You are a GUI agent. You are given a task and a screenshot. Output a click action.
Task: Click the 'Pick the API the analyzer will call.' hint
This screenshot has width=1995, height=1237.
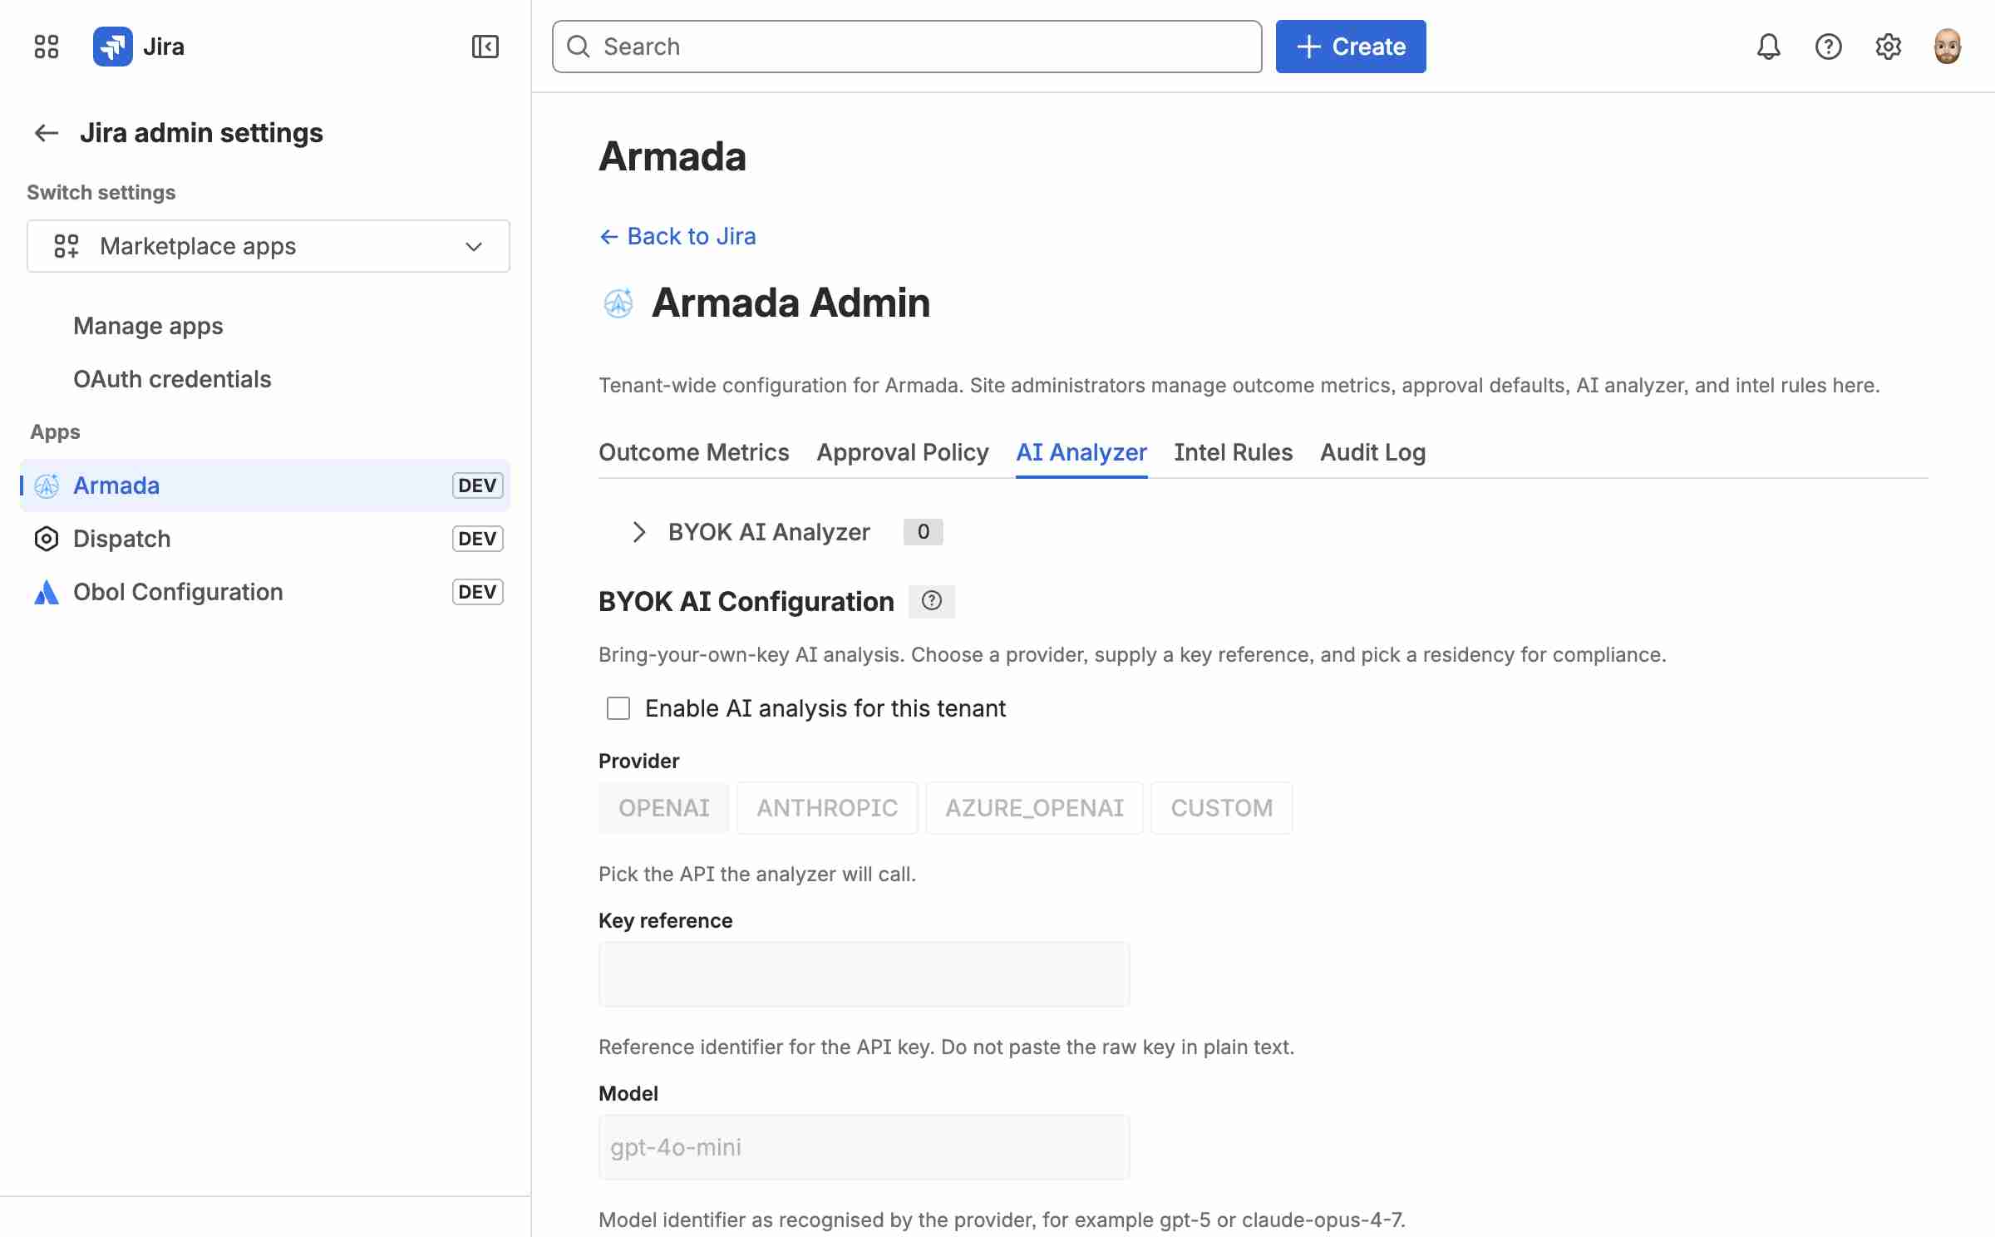(x=757, y=875)
